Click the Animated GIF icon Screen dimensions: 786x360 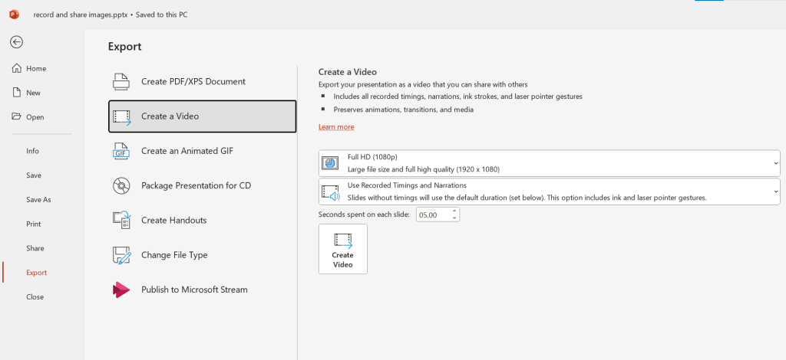[121, 151]
